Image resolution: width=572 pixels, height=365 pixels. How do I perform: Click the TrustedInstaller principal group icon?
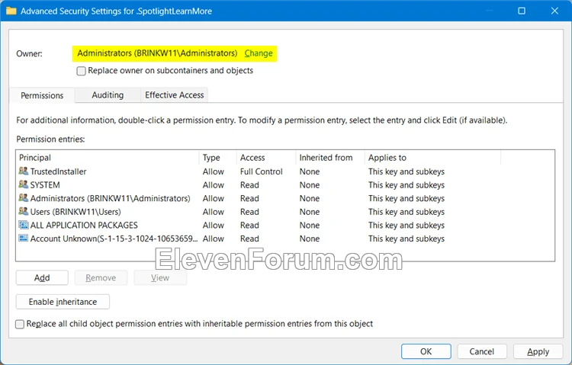(x=24, y=171)
